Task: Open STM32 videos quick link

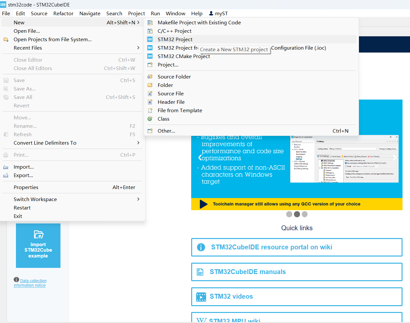Action: click(x=297, y=296)
